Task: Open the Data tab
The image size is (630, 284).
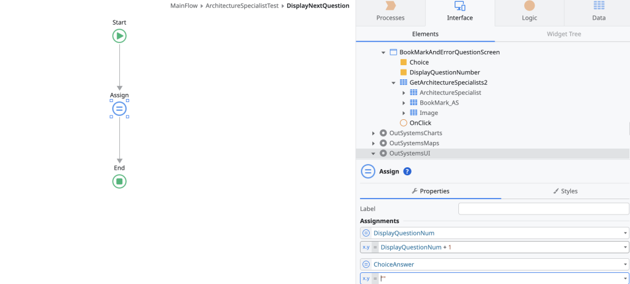Action: (599, 12)
